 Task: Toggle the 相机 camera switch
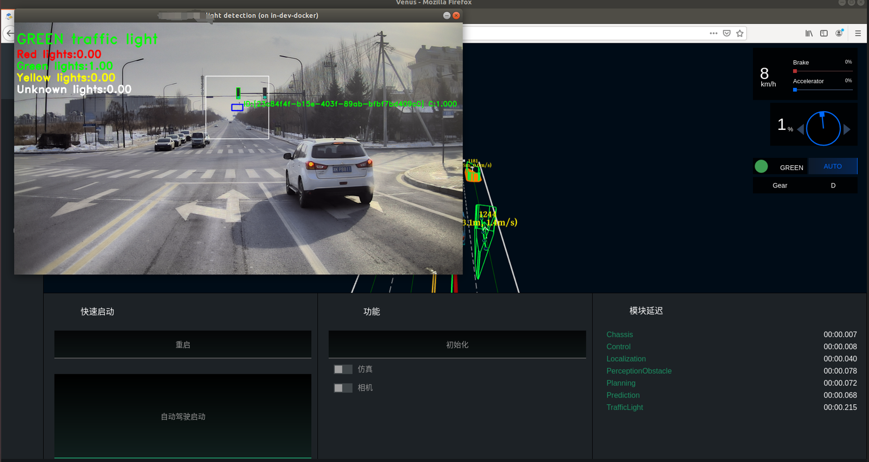tap(342, 388)
